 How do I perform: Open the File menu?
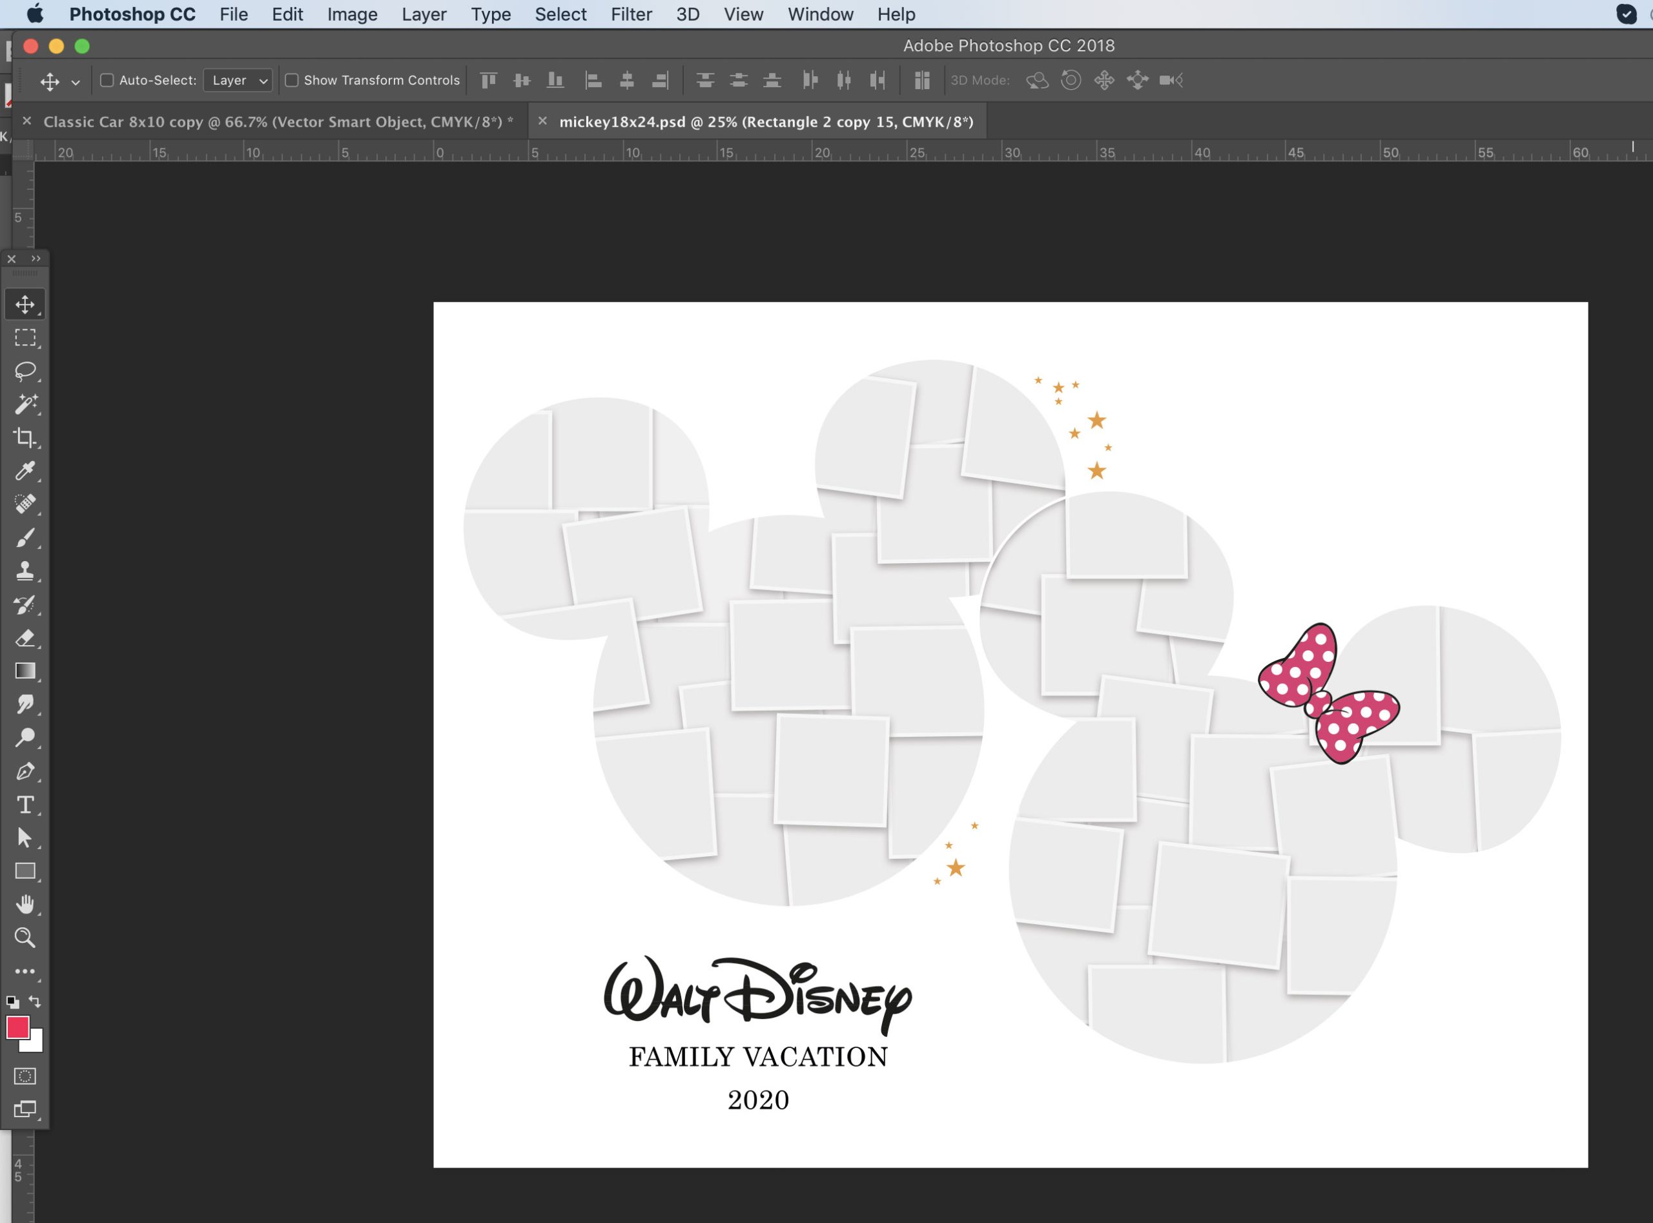click(x=233, y=14)
